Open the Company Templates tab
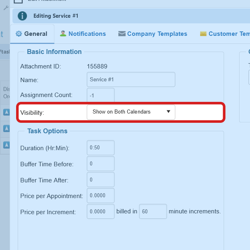 (157, 34)
